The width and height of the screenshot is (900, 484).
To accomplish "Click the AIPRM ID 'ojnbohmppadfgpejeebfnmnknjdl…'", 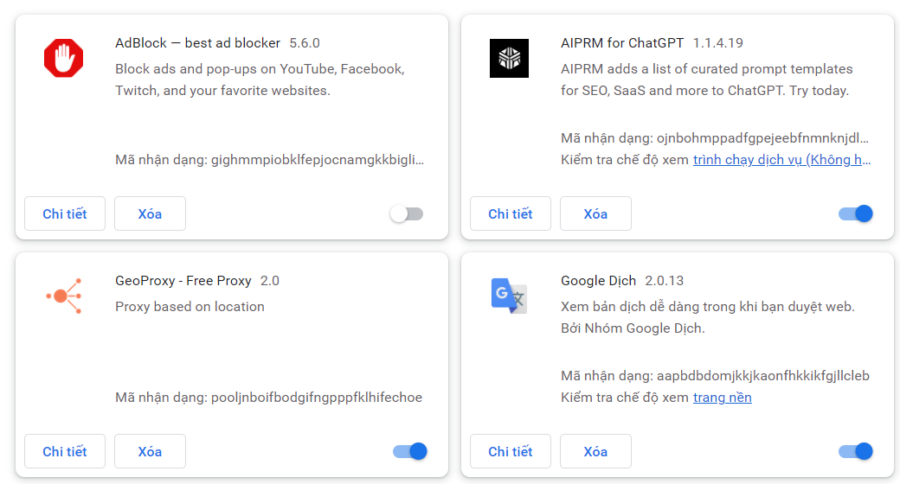I will tap(762, 137).
